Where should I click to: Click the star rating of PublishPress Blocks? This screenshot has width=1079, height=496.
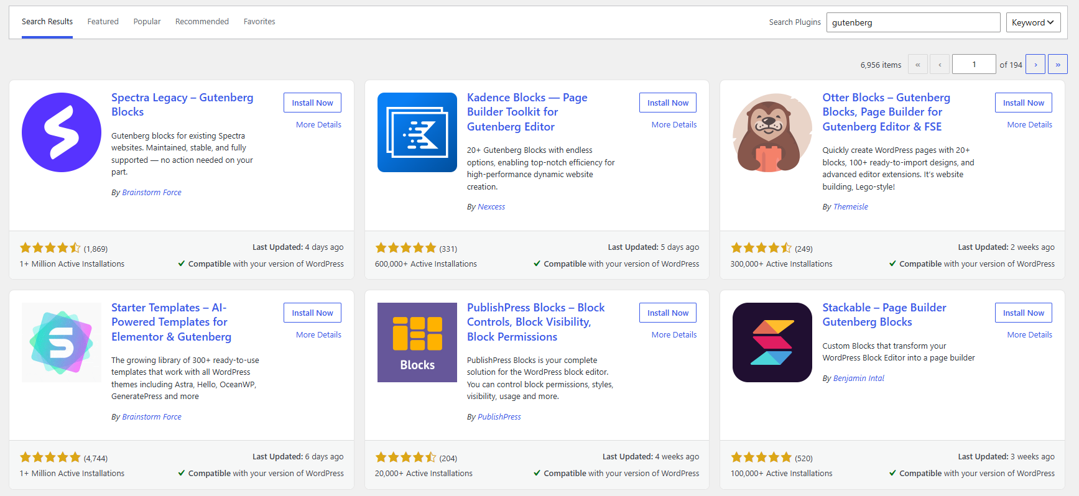tap(406, 457)
